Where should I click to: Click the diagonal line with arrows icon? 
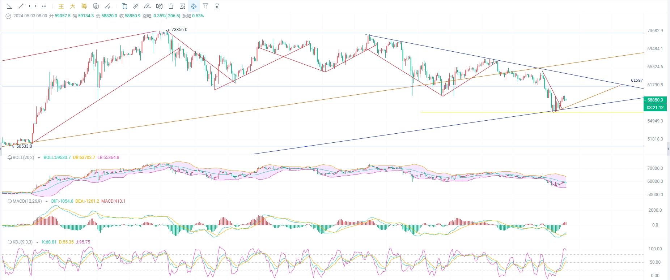[107, 6]
